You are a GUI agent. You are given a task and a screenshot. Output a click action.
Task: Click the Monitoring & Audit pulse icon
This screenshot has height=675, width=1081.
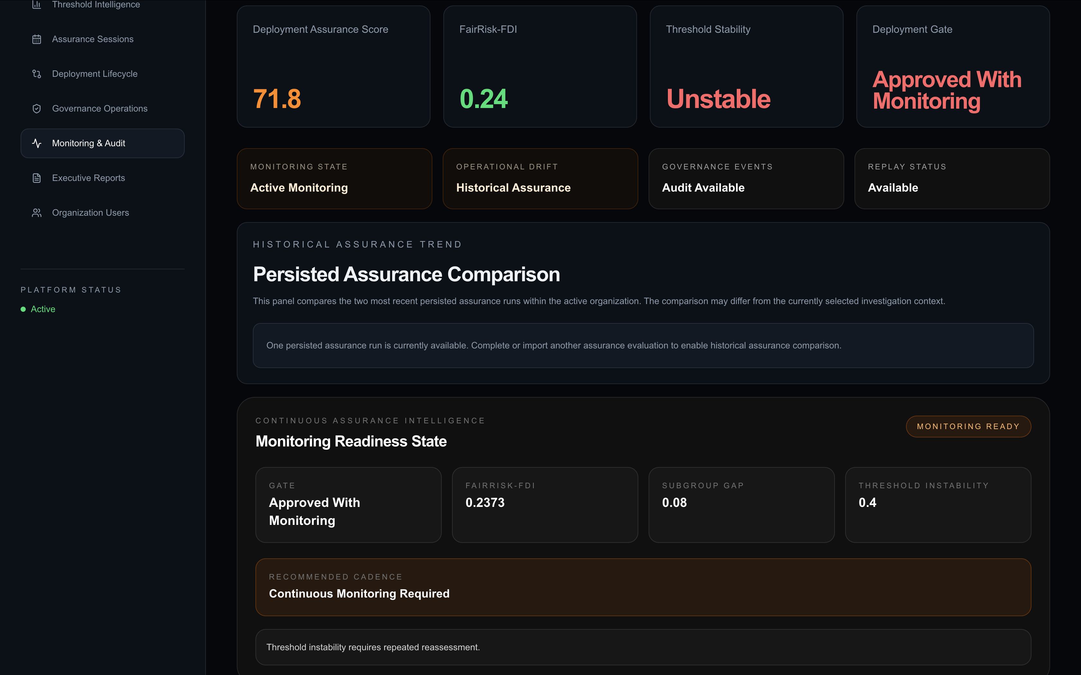37,143
